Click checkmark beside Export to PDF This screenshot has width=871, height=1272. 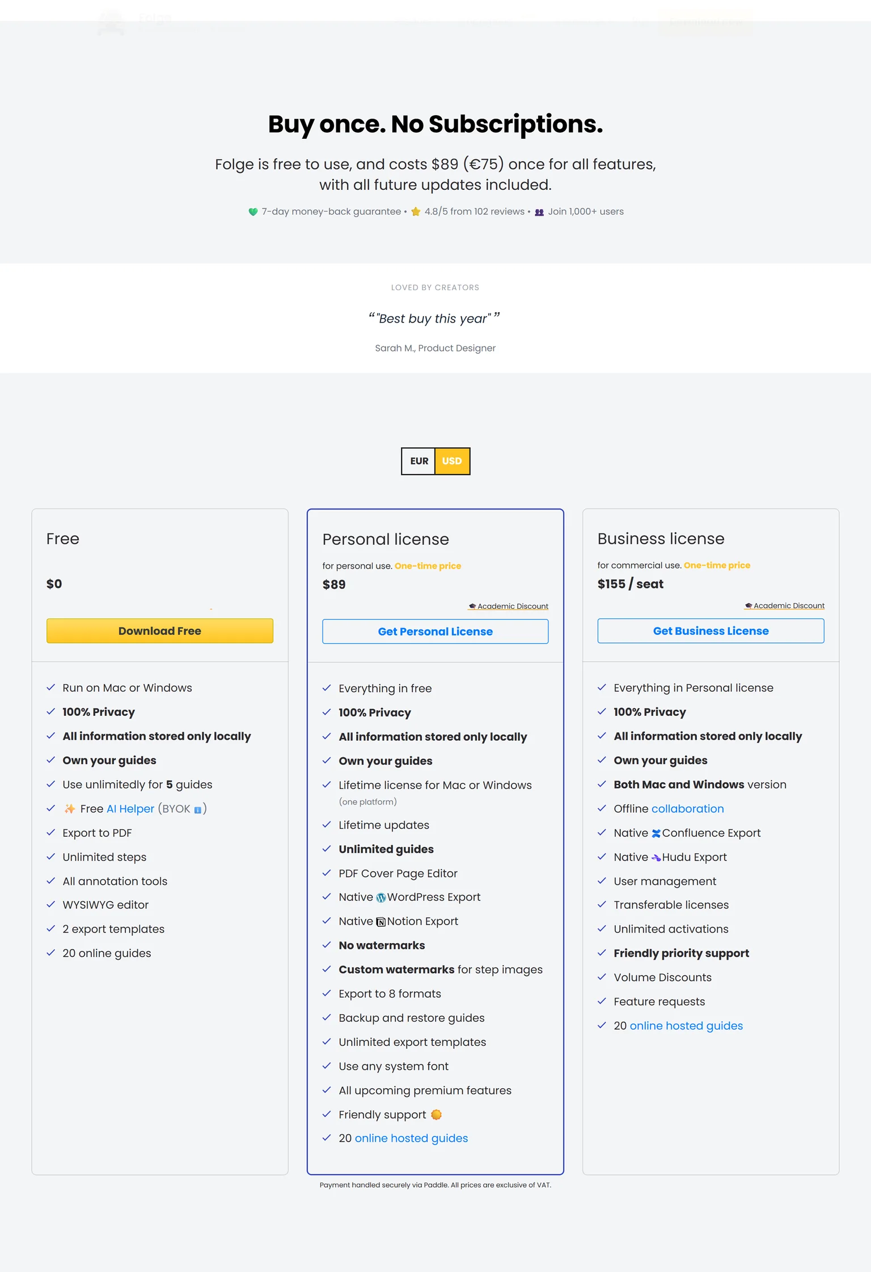coord(51,833)
